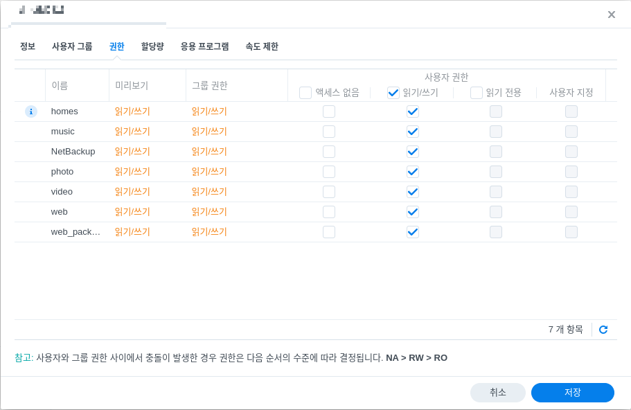631x410 pixels.
Task: Close the user edit dialog
Action: [612, 15]
